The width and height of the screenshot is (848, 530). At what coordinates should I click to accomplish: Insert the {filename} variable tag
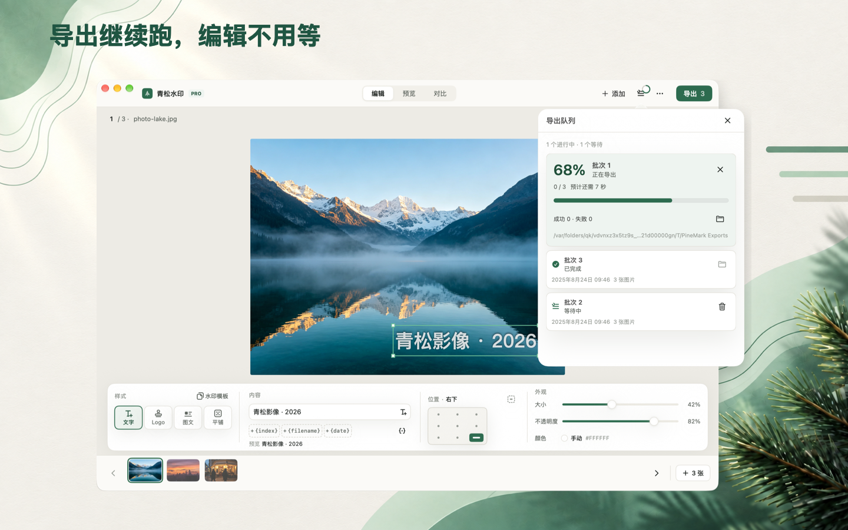(x=302, y=431)
